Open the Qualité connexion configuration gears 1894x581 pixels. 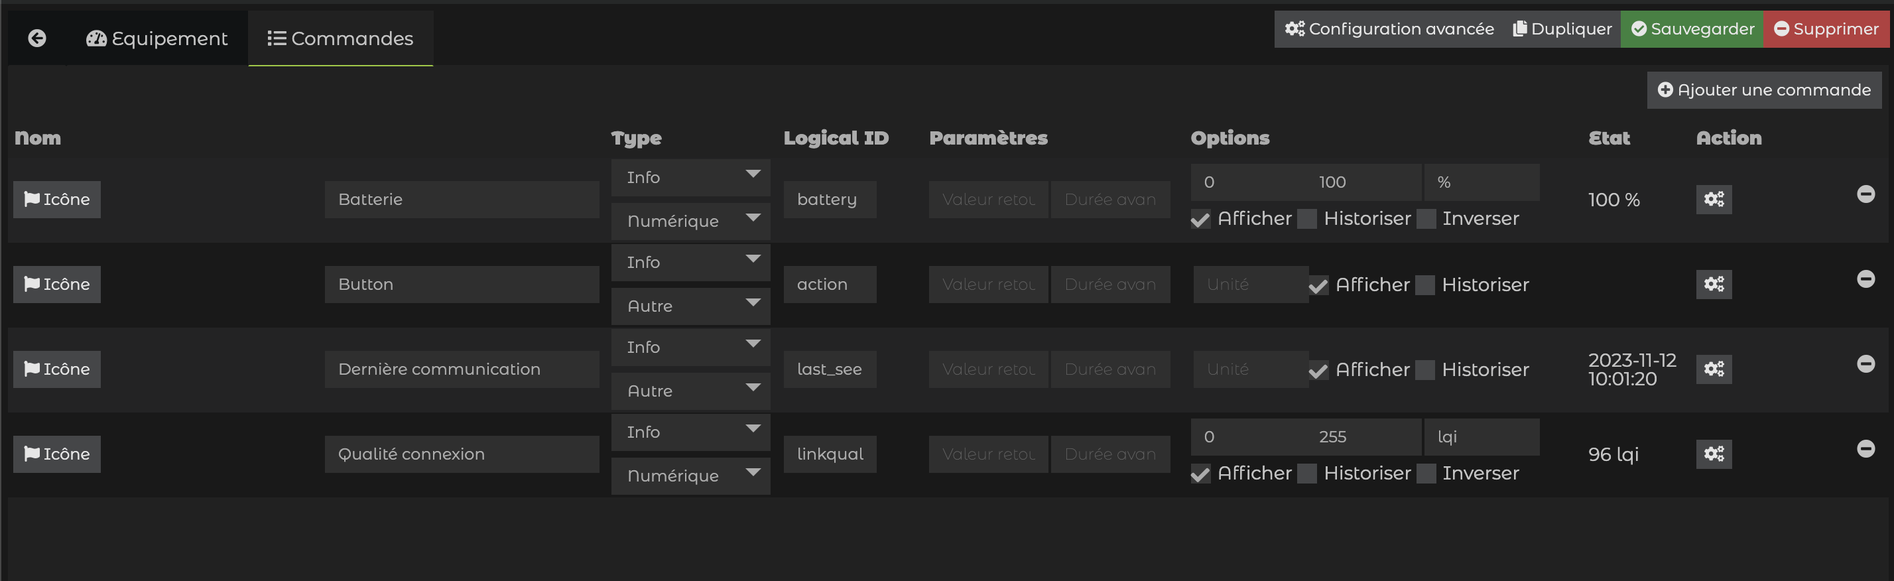(1713, 454)
